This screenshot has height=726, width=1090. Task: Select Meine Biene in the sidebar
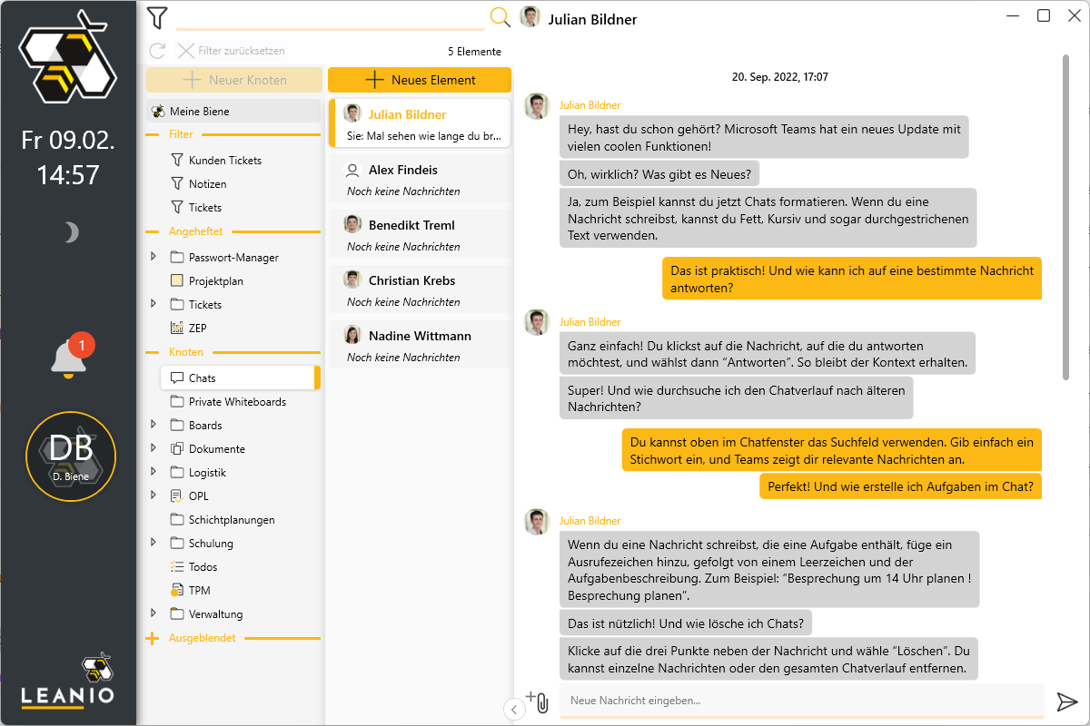point(233,112)
